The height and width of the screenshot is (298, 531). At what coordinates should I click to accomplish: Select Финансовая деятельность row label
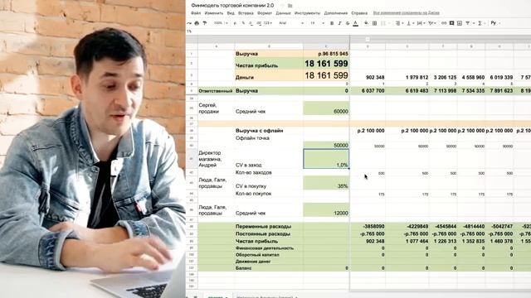pos(265,248)
